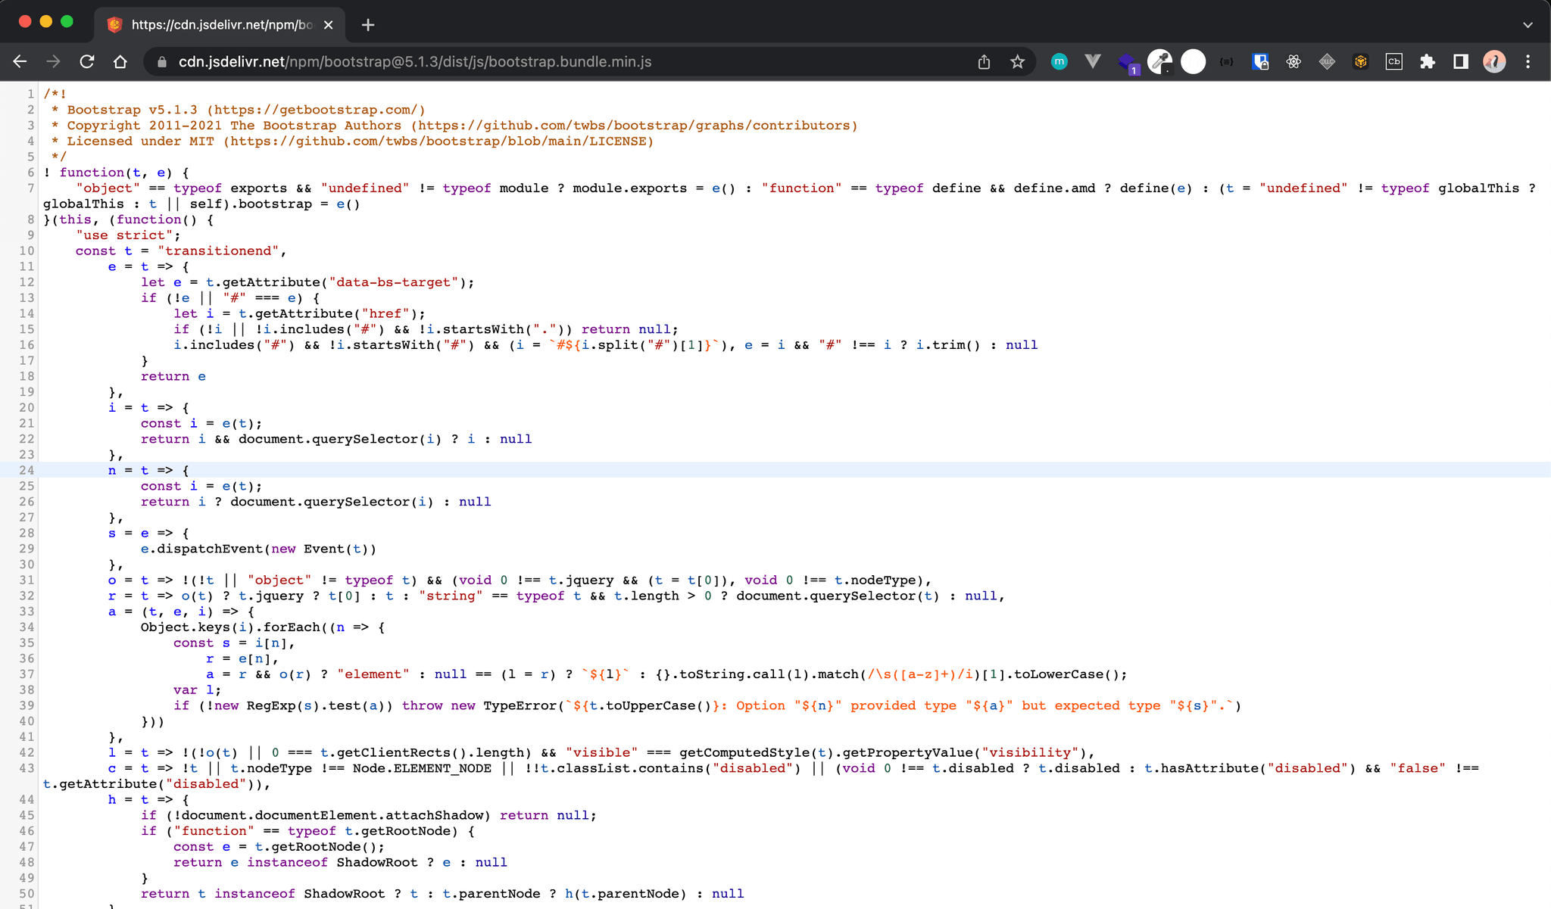Viewport: 1551px width, 909px height.
Task: Click the eyedropper color picker extension
Action: [x=1159, y=62]
